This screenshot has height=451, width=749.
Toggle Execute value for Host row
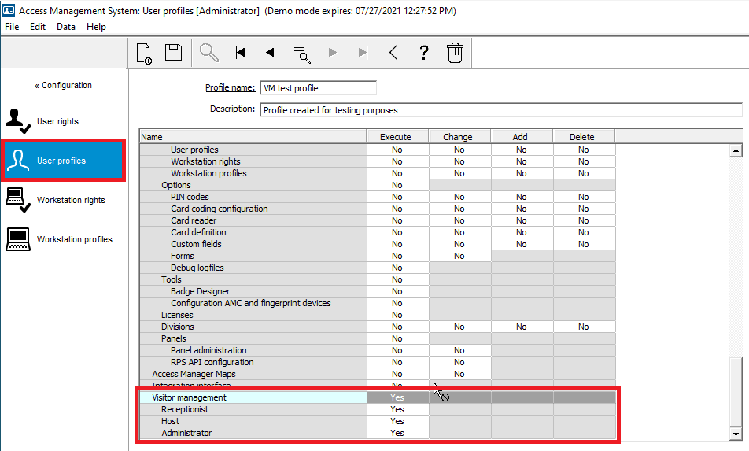coord(397,421)
